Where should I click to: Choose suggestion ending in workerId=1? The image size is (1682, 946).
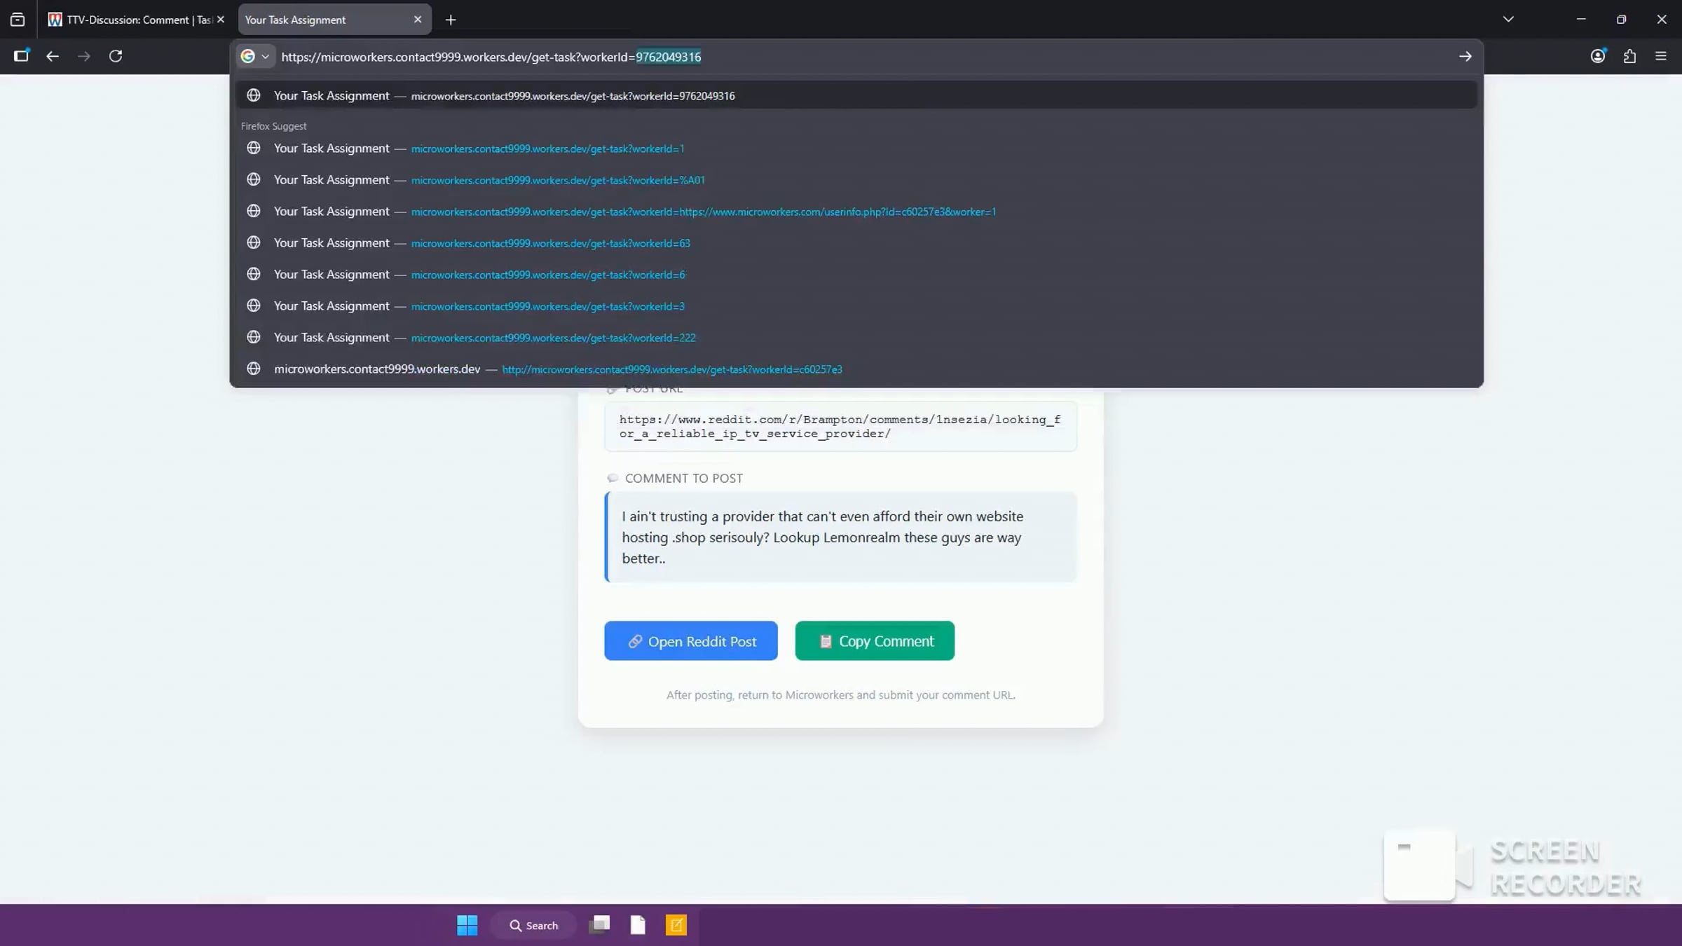[856, 149]
